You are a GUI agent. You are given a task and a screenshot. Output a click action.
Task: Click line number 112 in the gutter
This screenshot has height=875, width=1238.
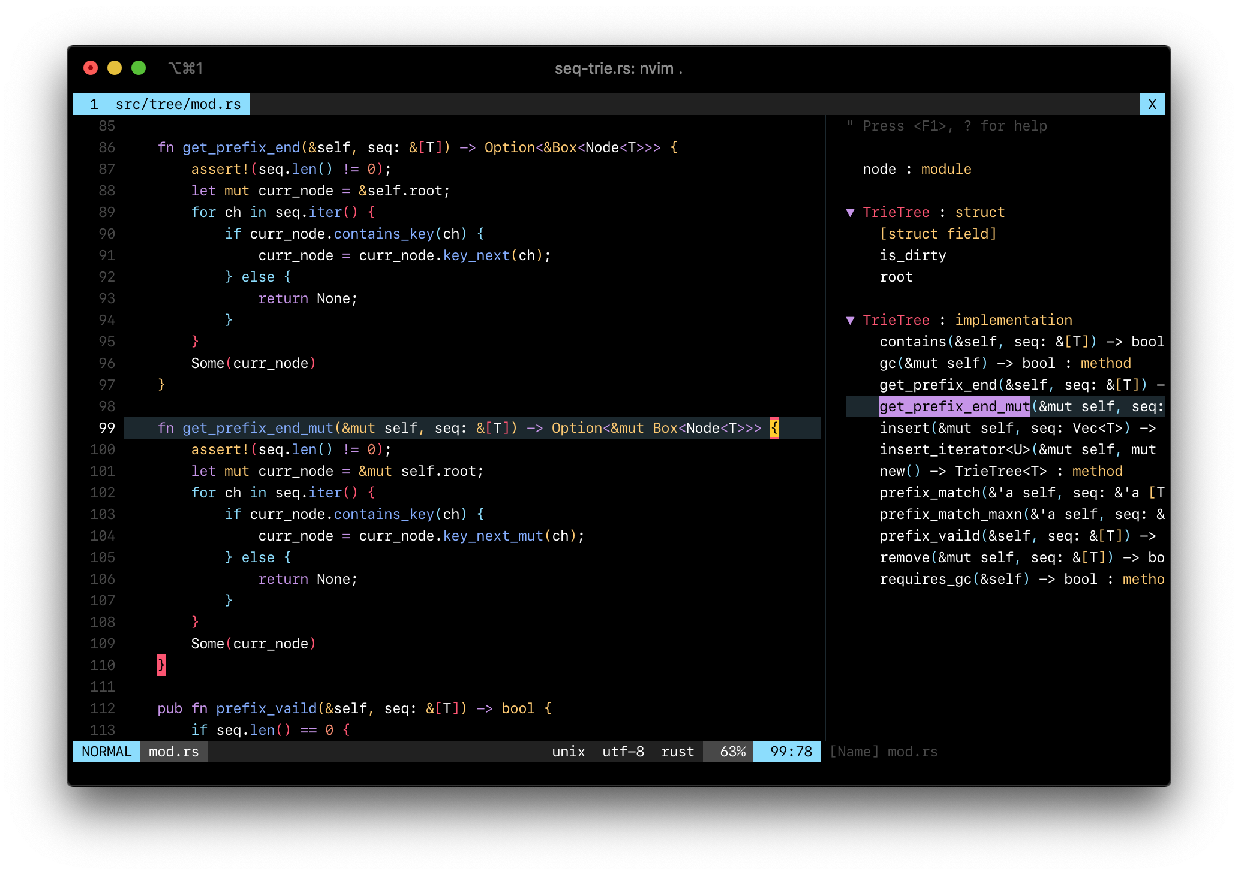[103, 708]
